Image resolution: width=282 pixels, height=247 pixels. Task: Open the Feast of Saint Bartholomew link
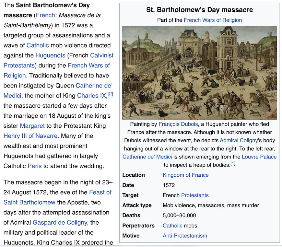[58, 197]
